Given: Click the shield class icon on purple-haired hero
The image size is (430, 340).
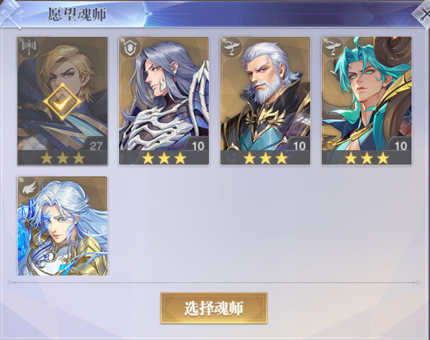Looking at the screenshot, I should (x=130, y=47).
